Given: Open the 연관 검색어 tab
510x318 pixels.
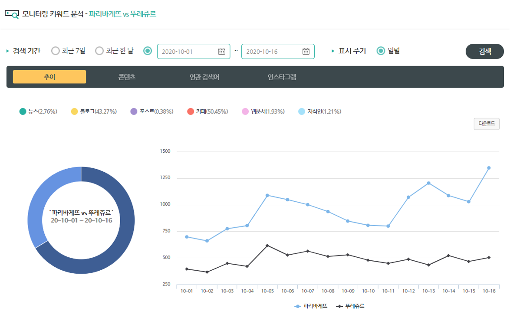Looking at the screenshot, I should click(x=204, y=77).
